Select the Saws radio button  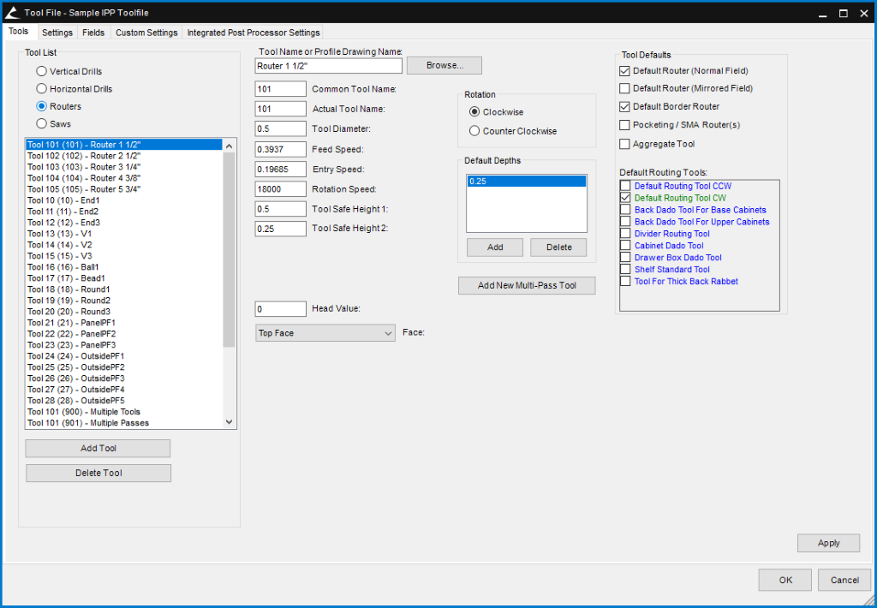click(x=41, y=123)
